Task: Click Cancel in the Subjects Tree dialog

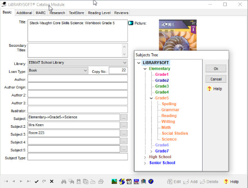Action: click(x=216, y=79)
